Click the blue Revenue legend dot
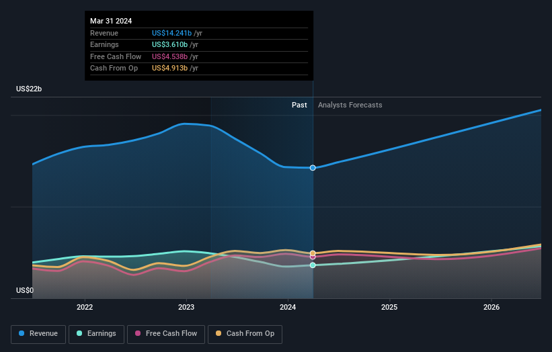Screen dimensions: 552x352 click(x=22, y=333)
